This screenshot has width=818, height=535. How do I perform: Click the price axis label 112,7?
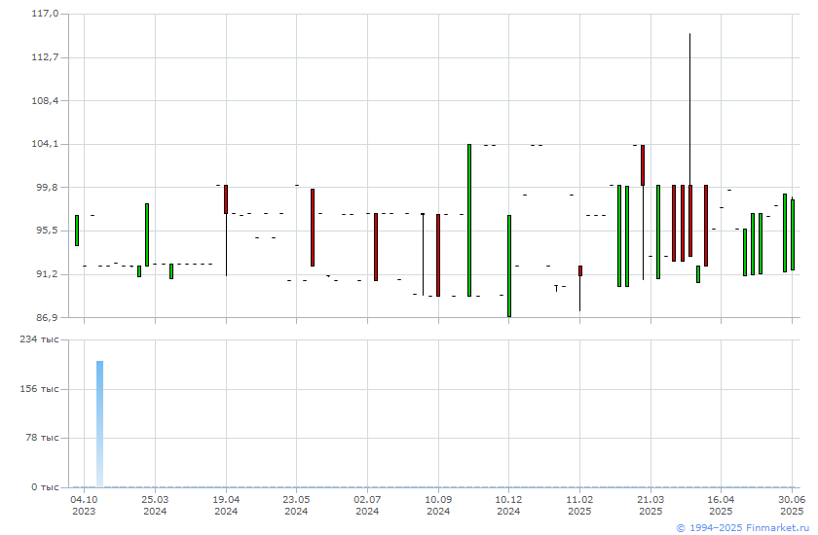46,56
